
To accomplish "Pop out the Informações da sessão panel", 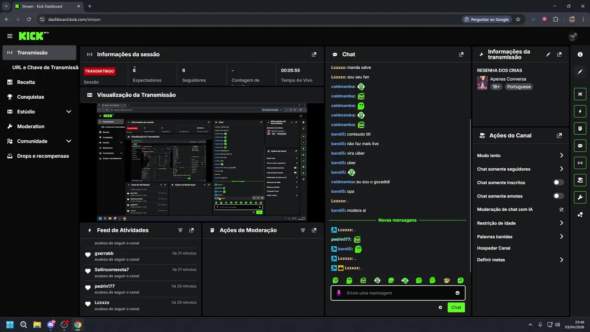I will [314, 54].
